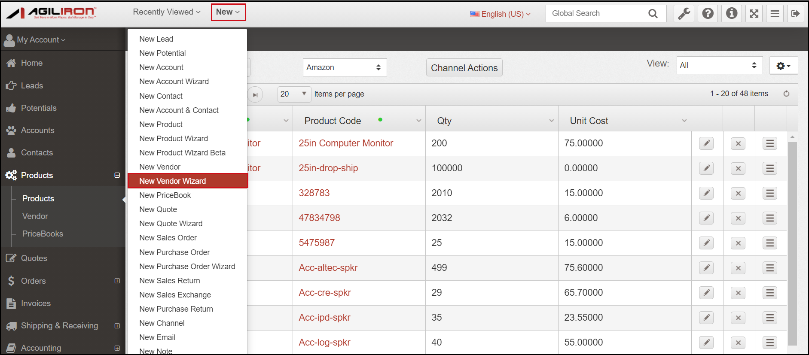Click the Channel Actions button
This screenshot has height=355, width=809.
(464, 68)
